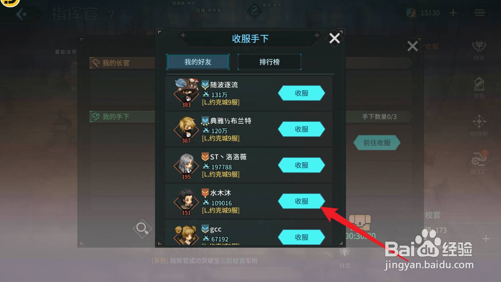Select the 我的好友 tab
Screen dimensions: 501x282
point(198,62)
